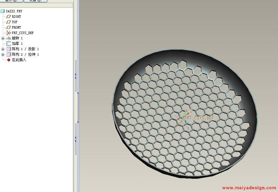The width and height of the screenshot is (278, 192).
Task: Click the 旋转 1 revolve feature icon
Action: tap(8, 38)
